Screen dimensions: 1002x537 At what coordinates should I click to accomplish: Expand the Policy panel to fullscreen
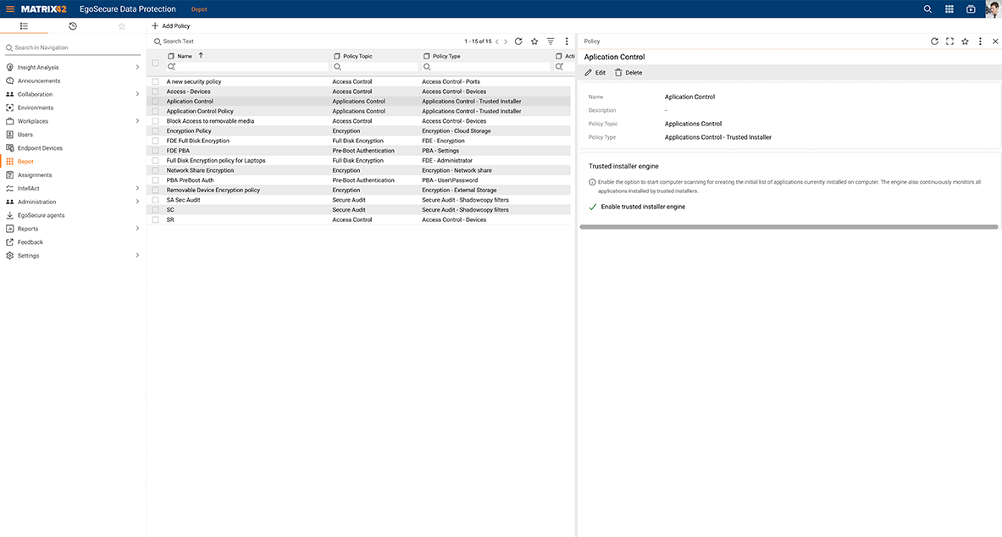[x=949, y=41]
